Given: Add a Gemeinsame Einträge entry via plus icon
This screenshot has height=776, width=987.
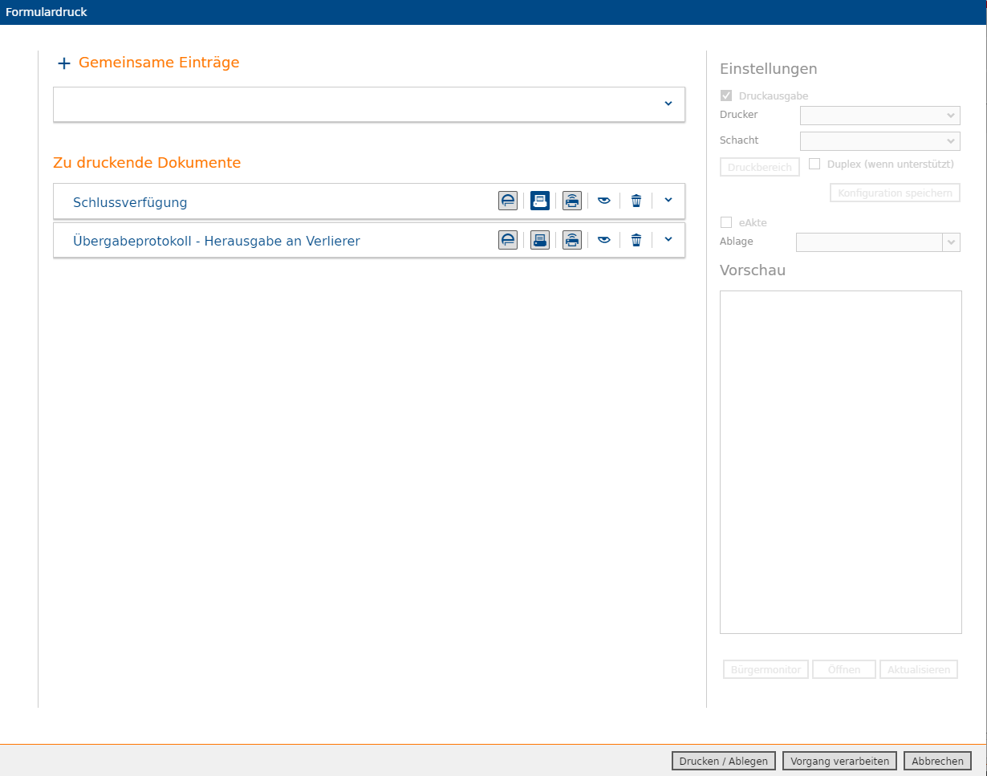Looking at the screenshot, I should [64, 63].
